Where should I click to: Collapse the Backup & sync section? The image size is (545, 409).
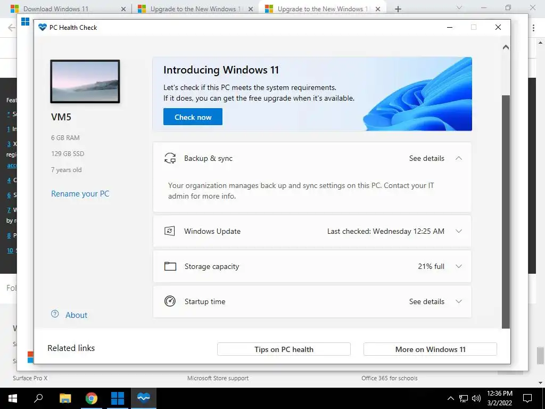[459, 158]
